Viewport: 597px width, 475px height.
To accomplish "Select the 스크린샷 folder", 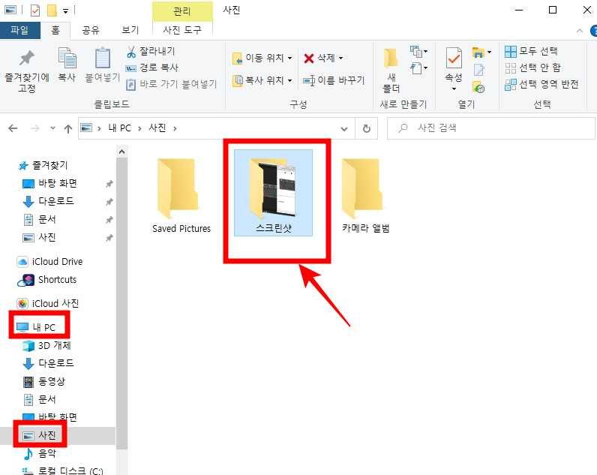I will coord(273,193).
